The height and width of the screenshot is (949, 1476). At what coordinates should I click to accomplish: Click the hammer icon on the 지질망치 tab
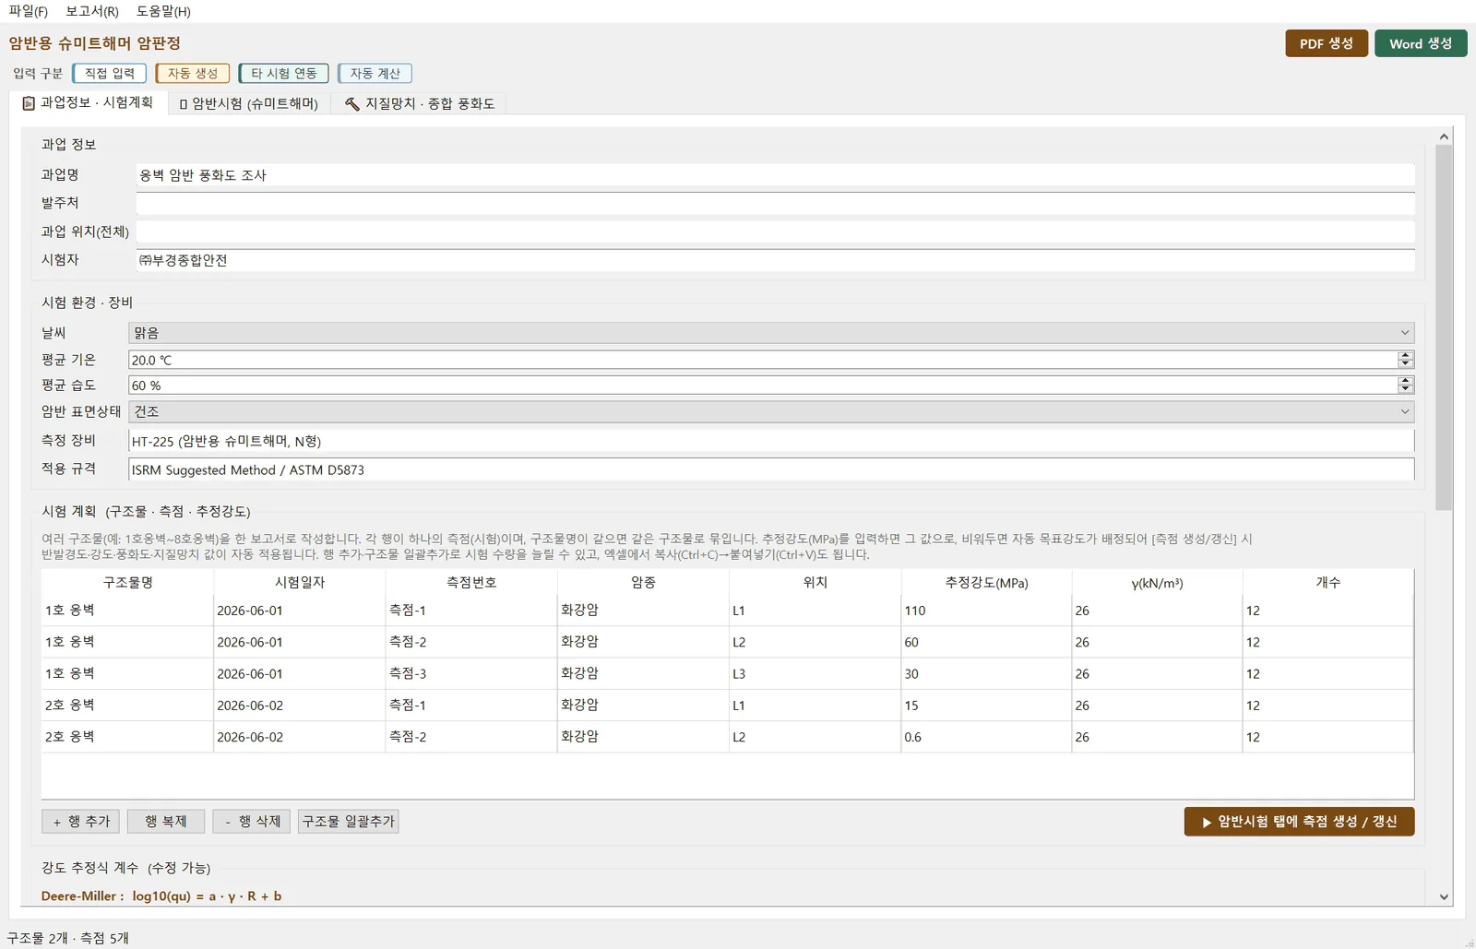pyautogui.click(x=351, y=103)
